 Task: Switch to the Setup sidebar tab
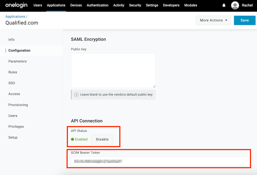(x=13, y=137)
